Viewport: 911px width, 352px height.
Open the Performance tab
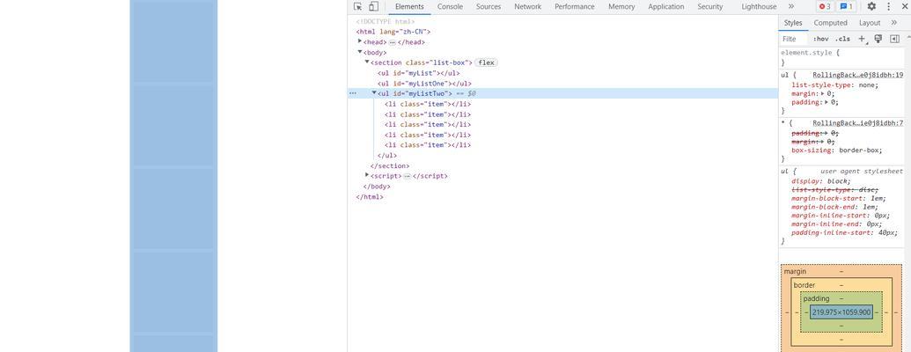click(x=575, y=6)
